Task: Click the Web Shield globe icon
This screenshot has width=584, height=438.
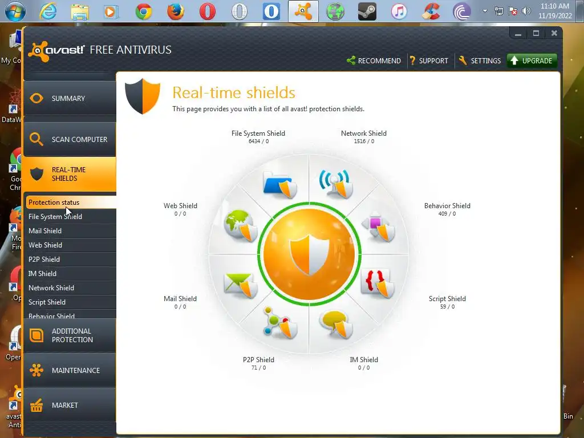Action: (241, 226)
